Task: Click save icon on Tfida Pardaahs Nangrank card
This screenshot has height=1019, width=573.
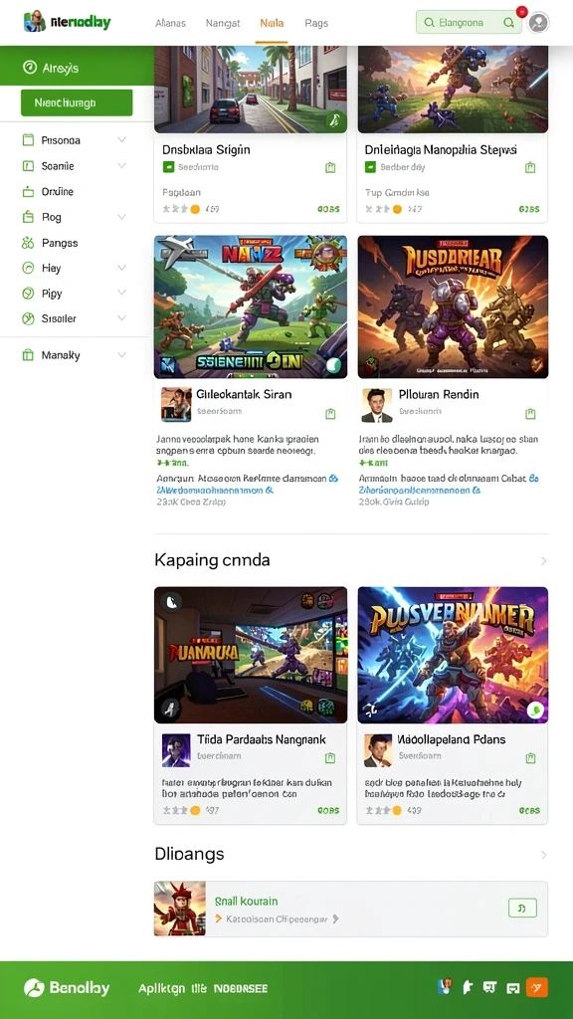Action: (330, 757)
